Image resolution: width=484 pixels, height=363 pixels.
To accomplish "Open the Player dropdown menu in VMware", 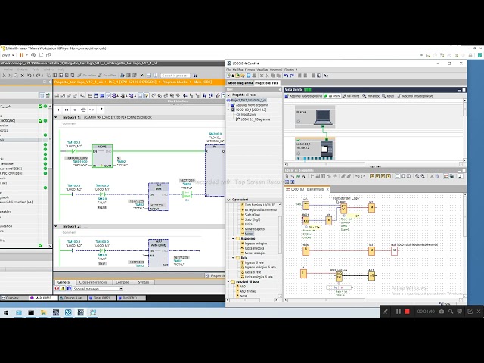I will (8, 55).
